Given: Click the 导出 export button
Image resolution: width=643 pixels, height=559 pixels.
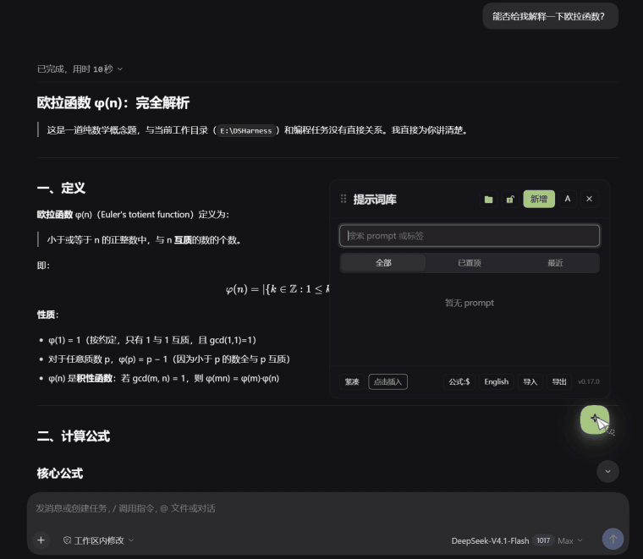Looking at the screenshot, I should (x=559, y=382).
